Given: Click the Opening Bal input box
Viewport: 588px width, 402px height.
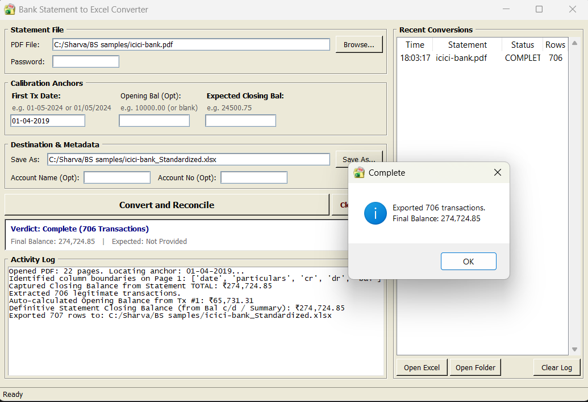Looking at the screenshot, I should click(x=154, y=121).
